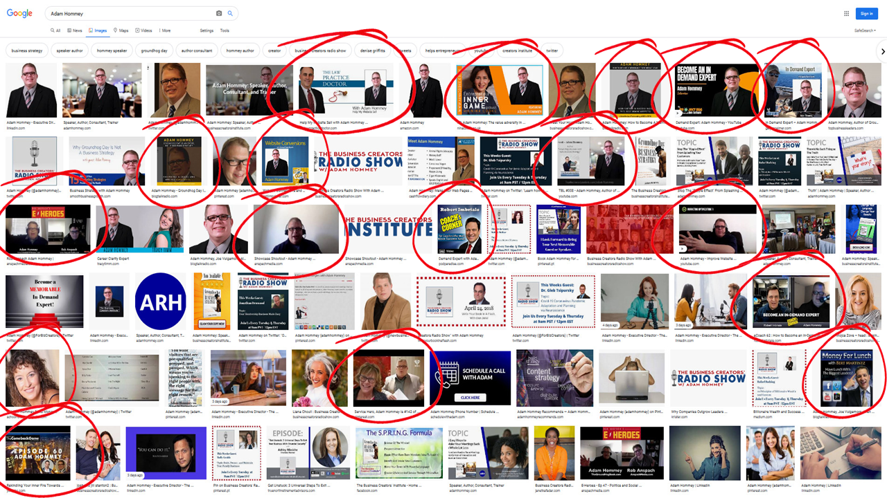Filter by hommey author chip
The image size is (887, 498).
pyautogui.click(x=240, y=51)
